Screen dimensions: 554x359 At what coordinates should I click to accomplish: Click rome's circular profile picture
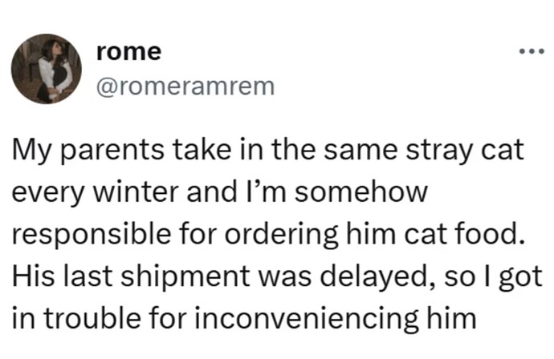point(47,69)
